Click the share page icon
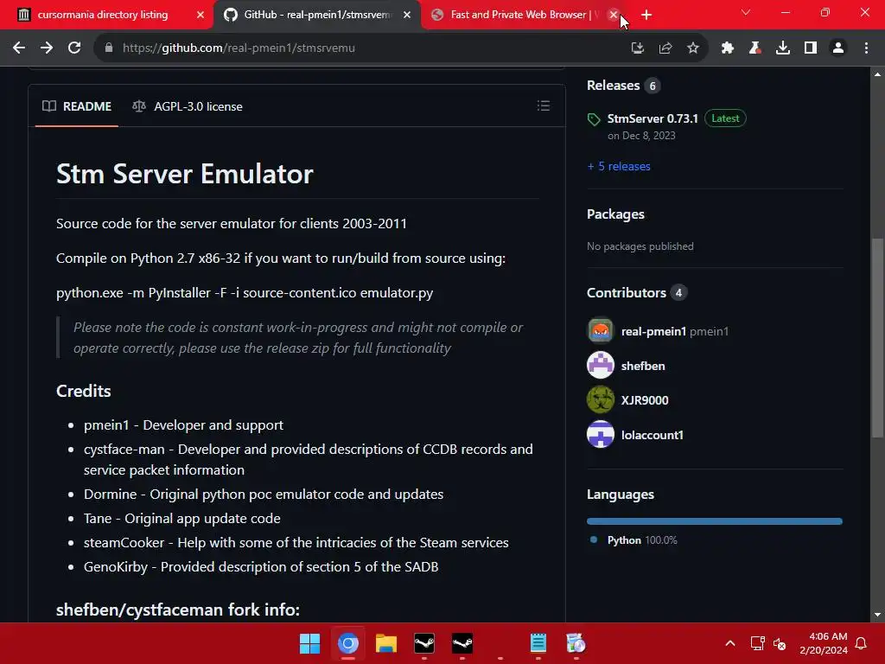Screen dimensions: 885x664 click(x=665, y=48)
